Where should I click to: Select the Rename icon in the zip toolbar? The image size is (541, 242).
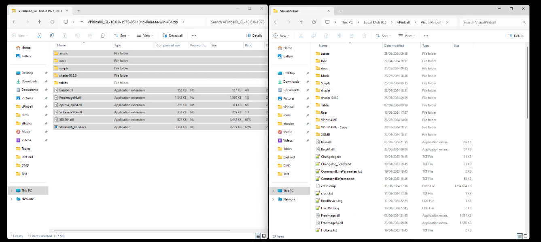[77, 35]
